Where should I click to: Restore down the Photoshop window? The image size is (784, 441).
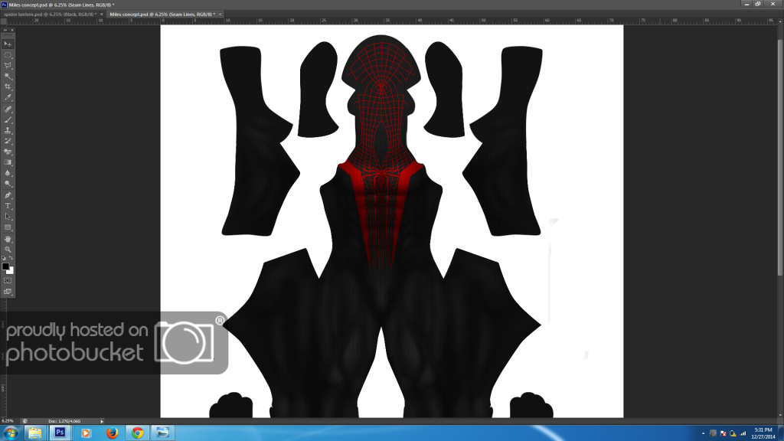click(x=758, y=4)
